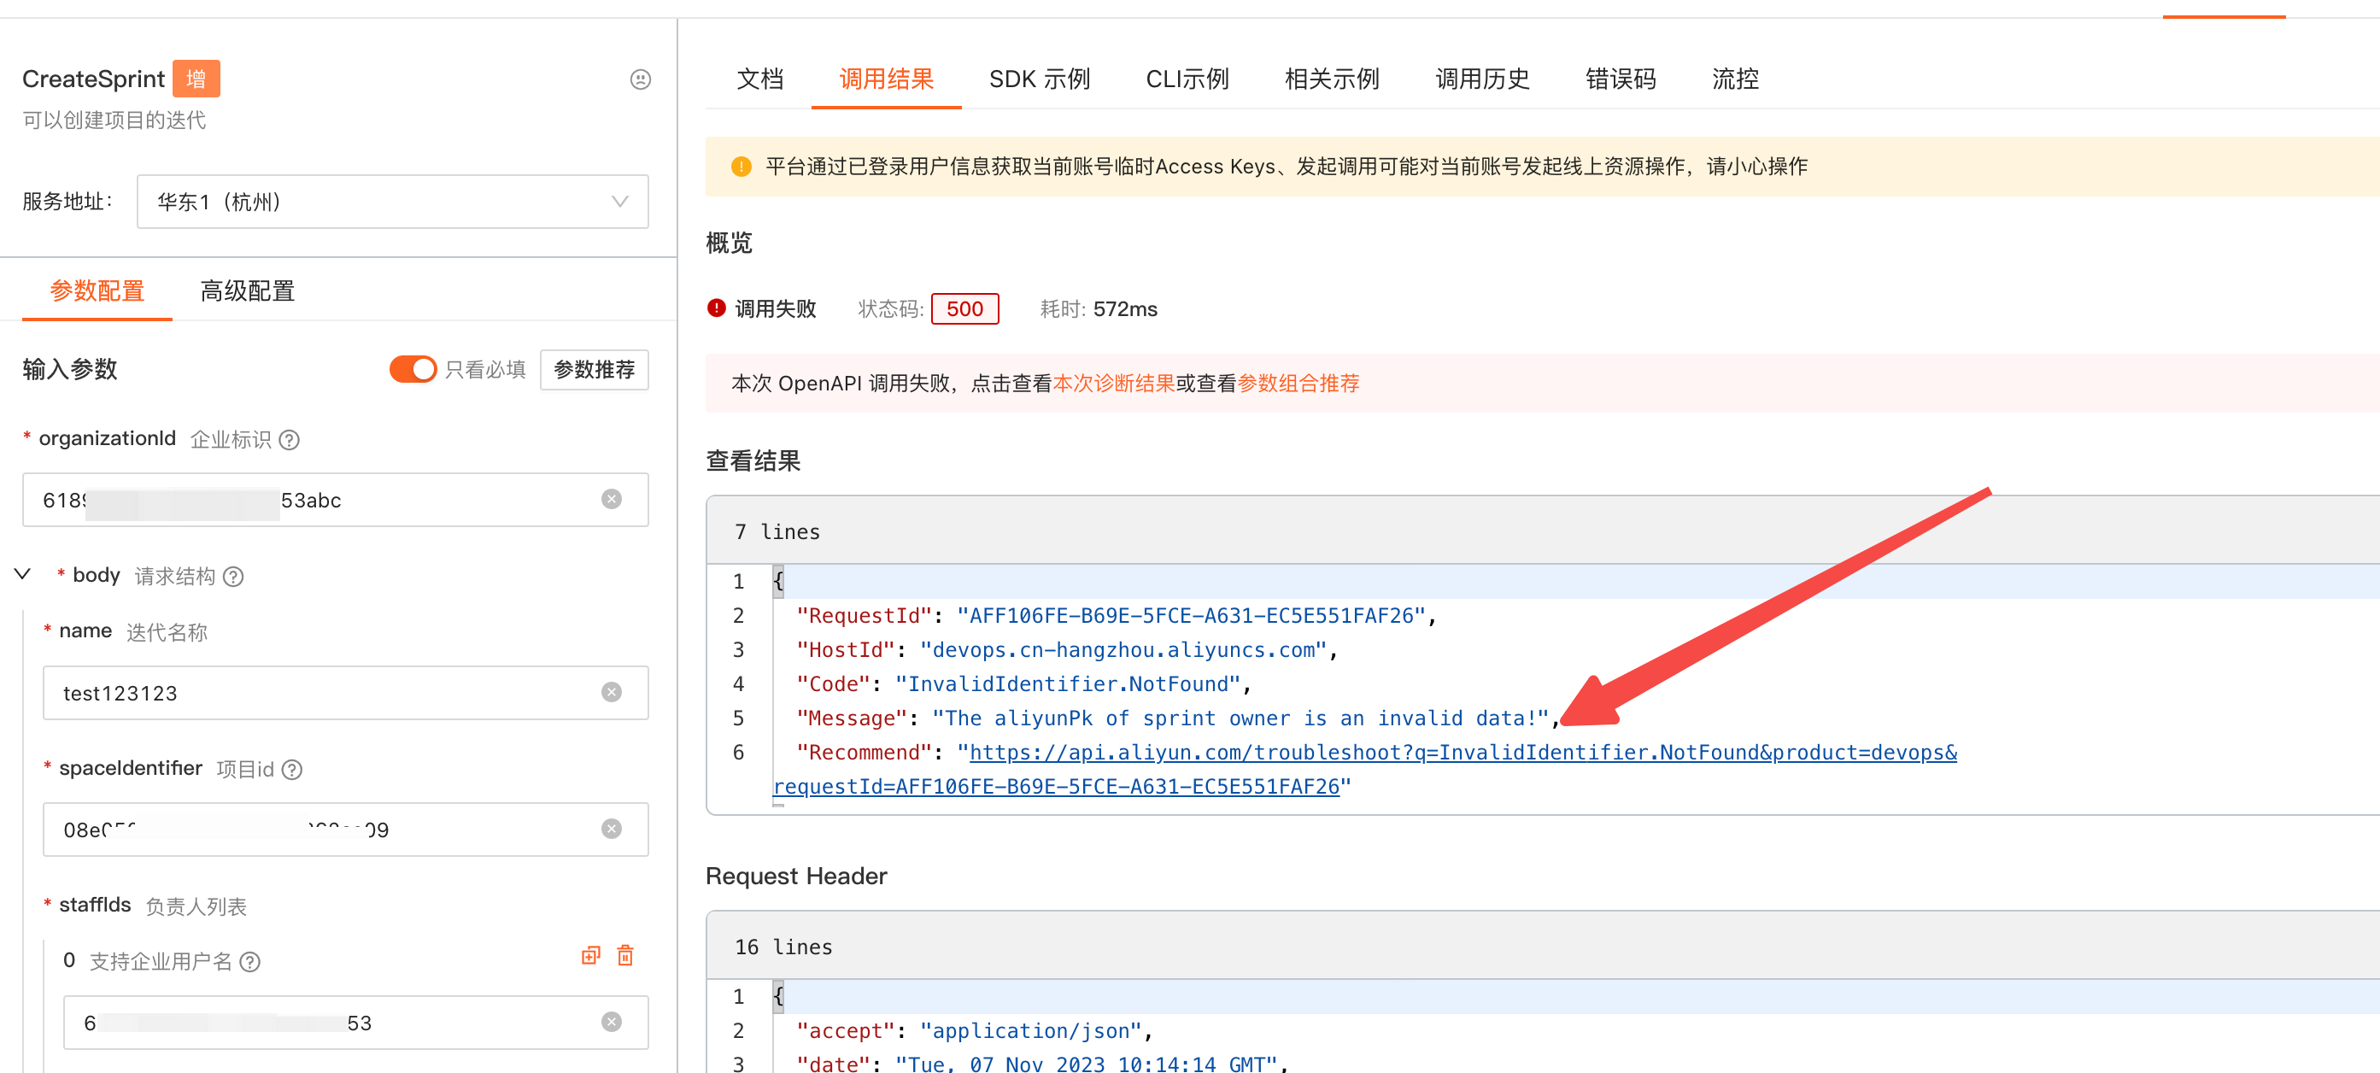Clear the staffIds item 0 value
The image size is (2380, 1073).
click(x=611, y=1021)
